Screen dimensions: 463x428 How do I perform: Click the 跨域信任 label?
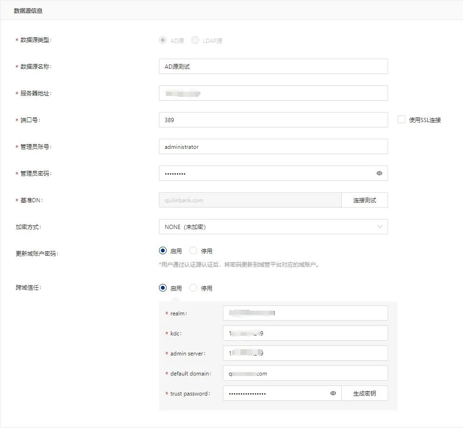[x=28, y=288]
